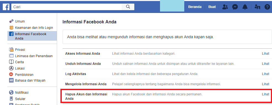Click the padlock Privasi icon
272x105 pixels.
click(x=11, y=50)
